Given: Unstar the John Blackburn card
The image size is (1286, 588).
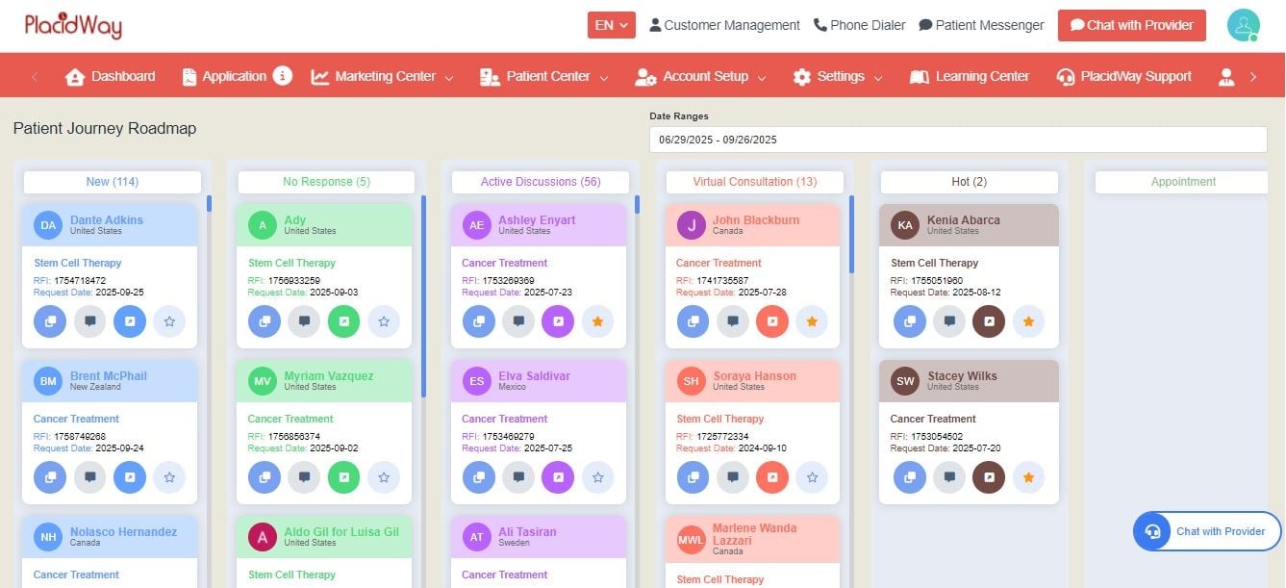Looking at the screenshot, I should (x=812, y=321).
